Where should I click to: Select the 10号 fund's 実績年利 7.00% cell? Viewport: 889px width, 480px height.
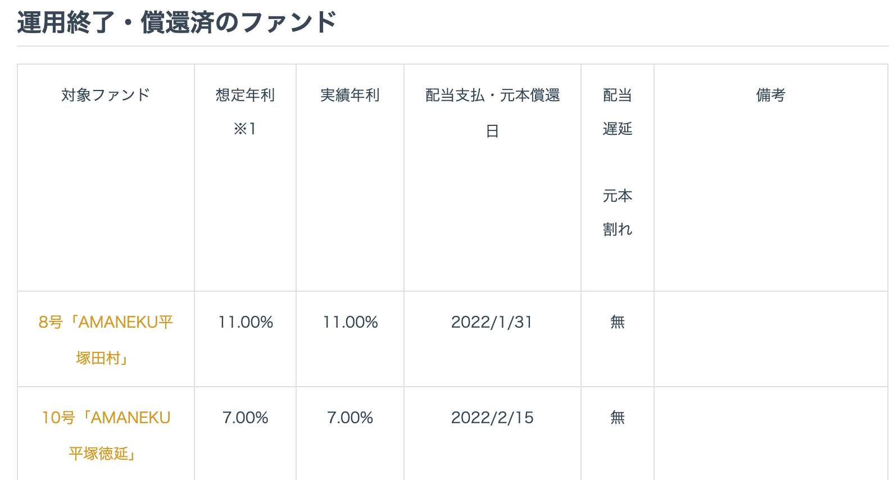coord(350,418)
